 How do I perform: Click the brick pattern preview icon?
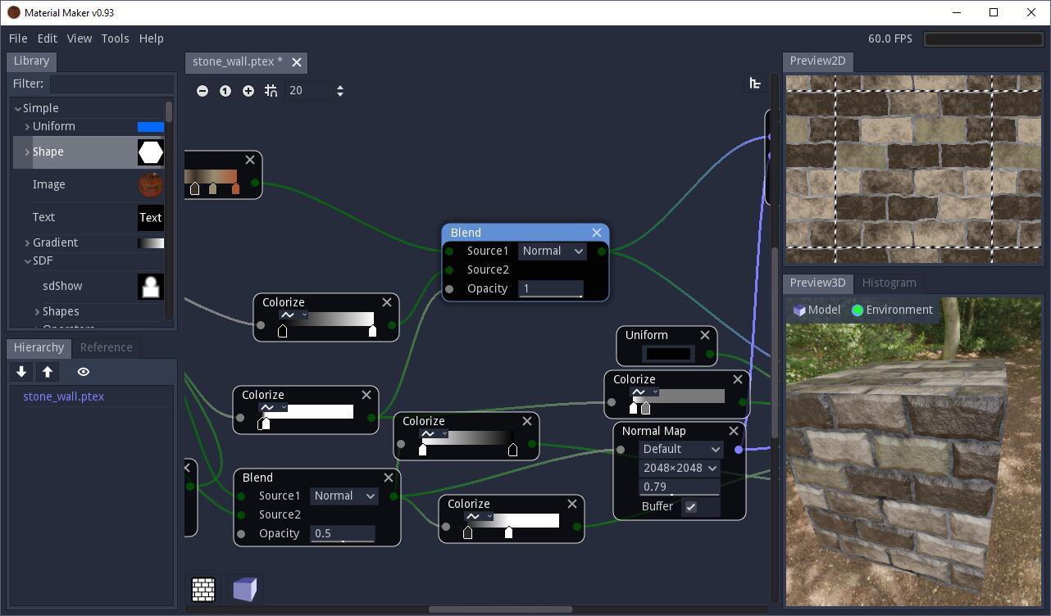point(203,589)
